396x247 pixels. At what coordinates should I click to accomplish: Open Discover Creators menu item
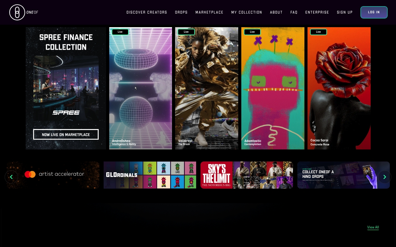pyautogui.click(x=147, y=12)
